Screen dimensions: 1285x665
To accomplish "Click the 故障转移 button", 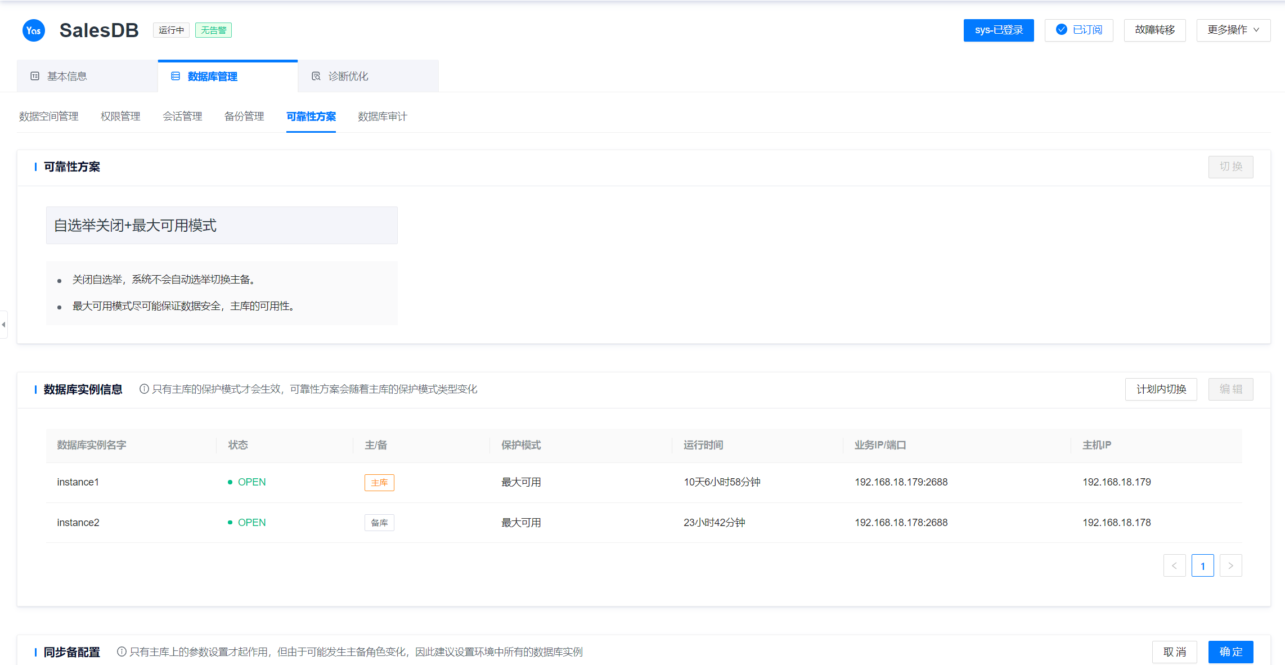I will pyautogui.click(x=1154, y=30).
